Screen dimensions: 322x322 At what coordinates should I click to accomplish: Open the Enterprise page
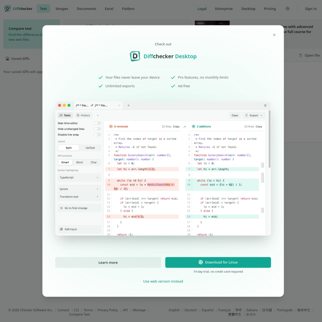(224, 9)
